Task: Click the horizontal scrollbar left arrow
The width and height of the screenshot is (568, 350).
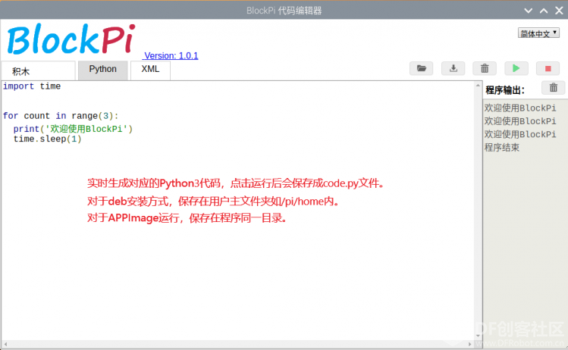Action: point(5,344)
